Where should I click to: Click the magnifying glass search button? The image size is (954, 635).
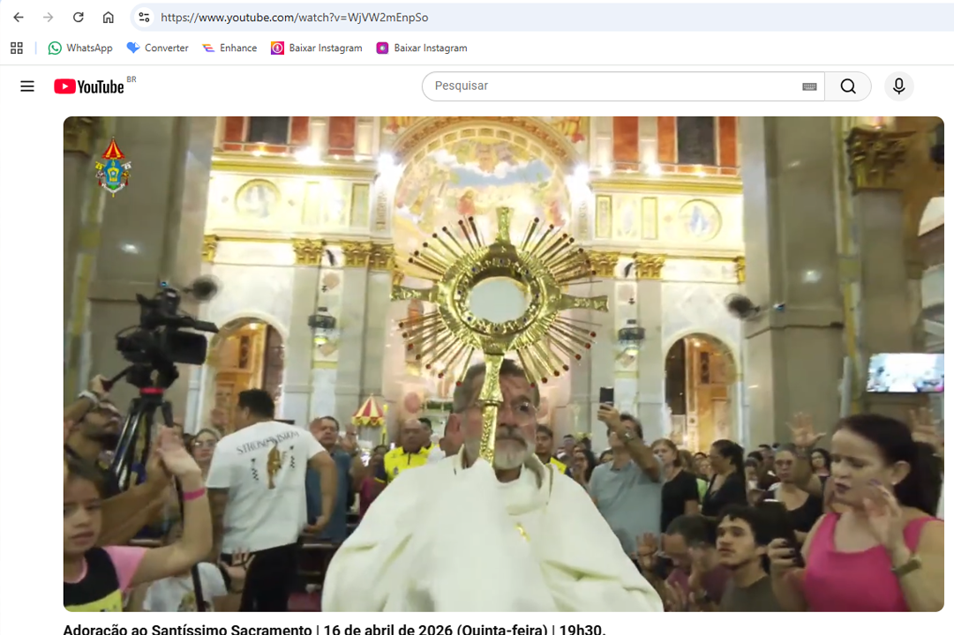pos(847,86)
